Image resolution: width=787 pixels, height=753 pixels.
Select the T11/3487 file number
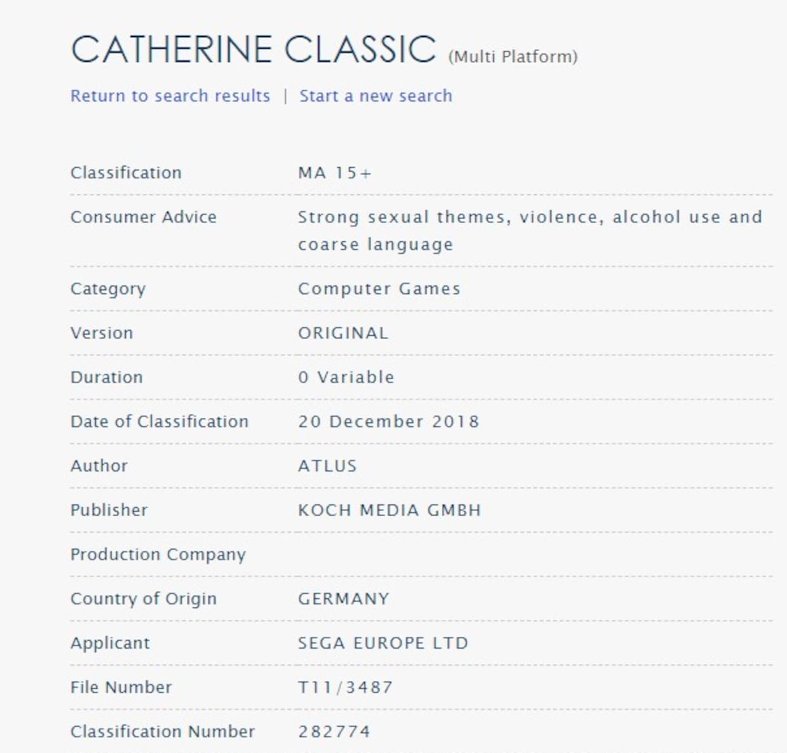(345, 687)
